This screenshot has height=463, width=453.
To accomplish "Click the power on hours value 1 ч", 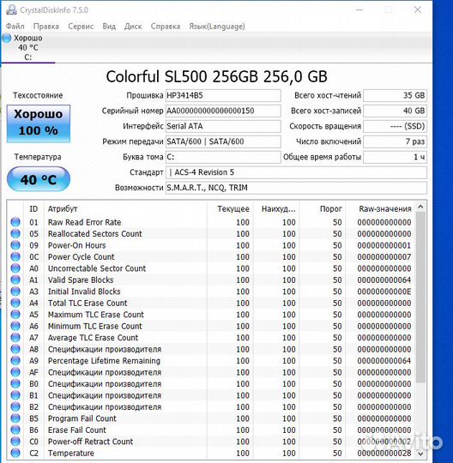I will (x=395, y=157).
